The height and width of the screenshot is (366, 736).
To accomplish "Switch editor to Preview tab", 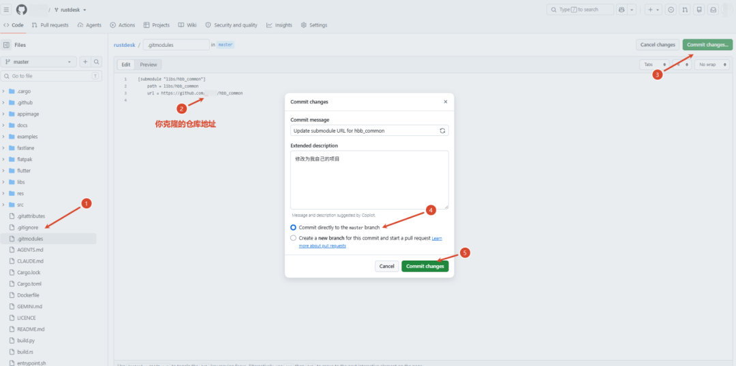I will click(x=149, y=65).
